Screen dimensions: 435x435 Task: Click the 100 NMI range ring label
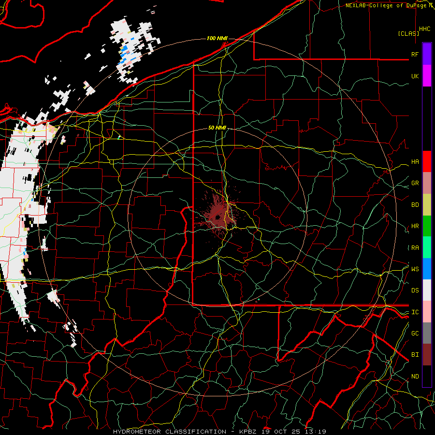[x=217, y=38]
